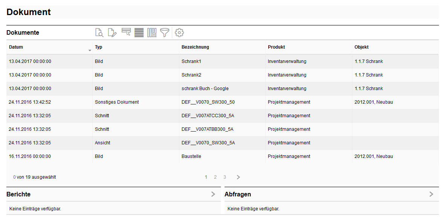Viewport: 445px width, 219px height.
Task: Go to next page arrow
Action: point(238,177)
